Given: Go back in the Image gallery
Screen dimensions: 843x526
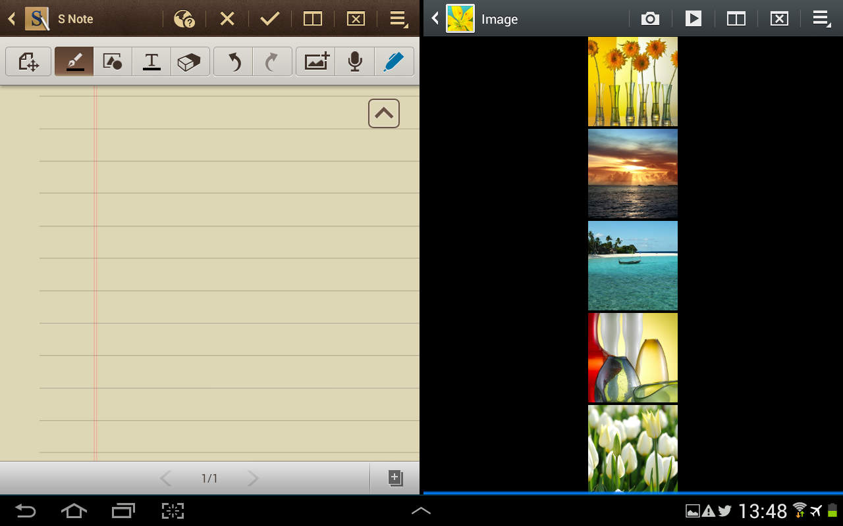Looking at the screenshot, I should (x=435, y=19).
